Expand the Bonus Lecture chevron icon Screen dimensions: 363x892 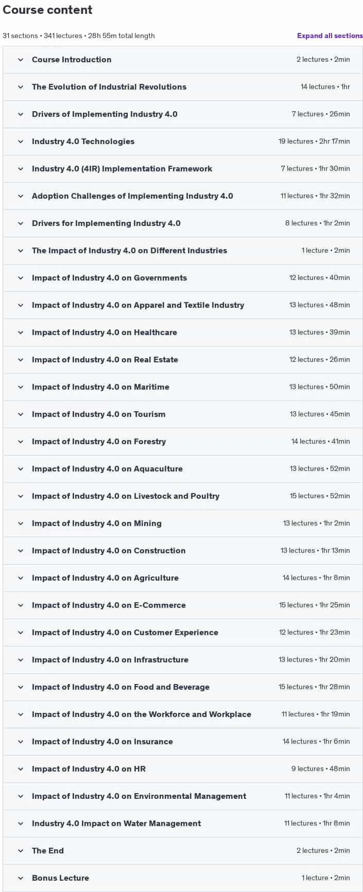(21, 878)
